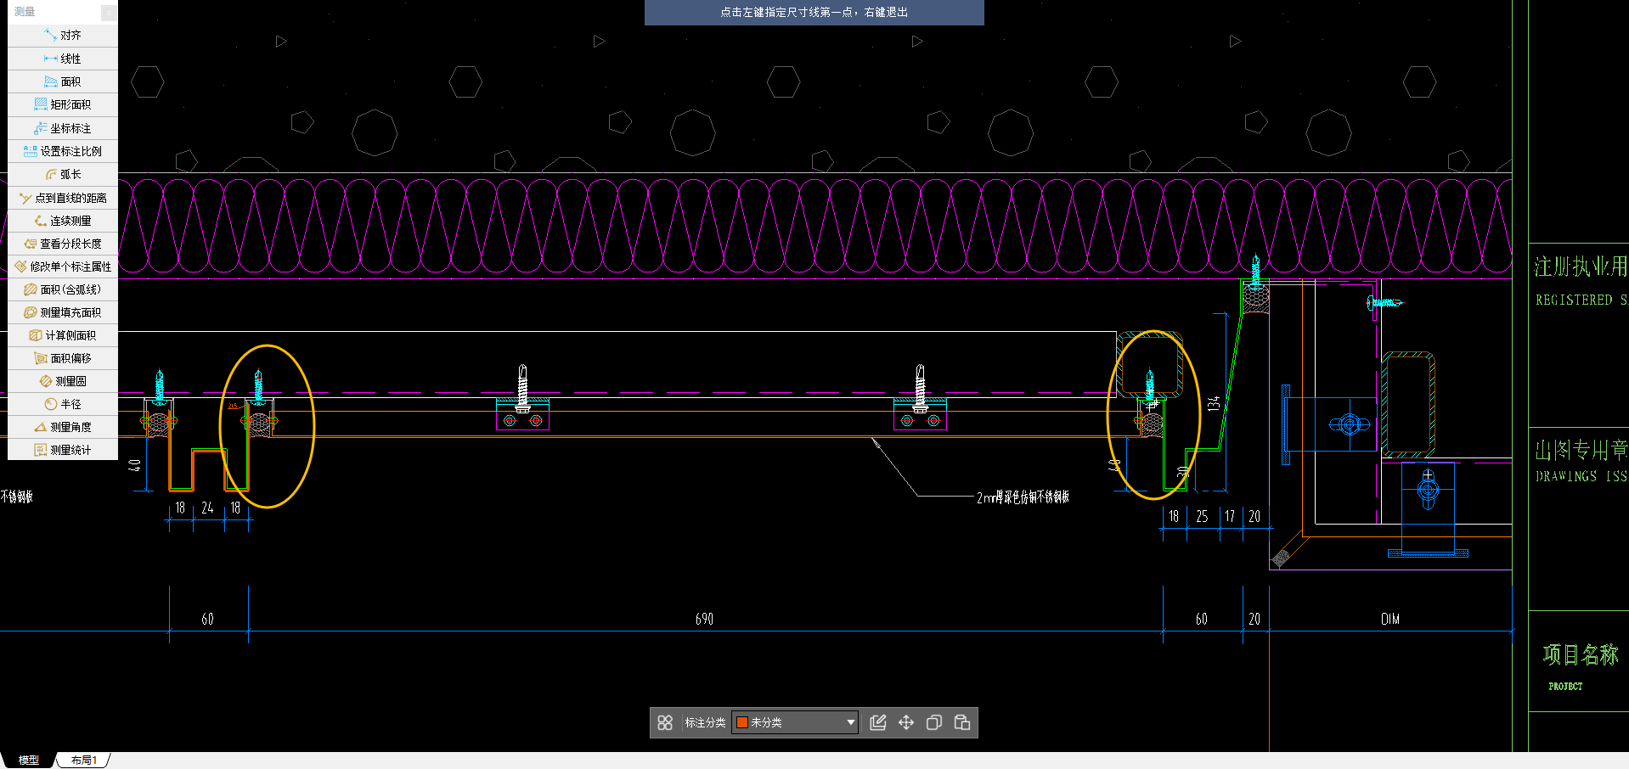Viewport: 1629px width, 769px height.
Task: Select the 对齐 aligned measurement tool
Action: click(63, 36)
